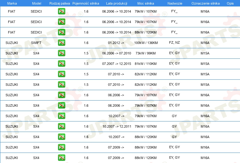Click the 100kW / 136KM power value
The height and width of the screenshot is (163, 240).
point(146,43)
